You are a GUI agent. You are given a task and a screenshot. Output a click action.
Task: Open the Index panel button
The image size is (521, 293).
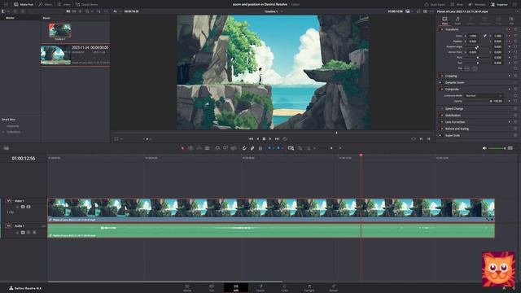pos(63,4)
